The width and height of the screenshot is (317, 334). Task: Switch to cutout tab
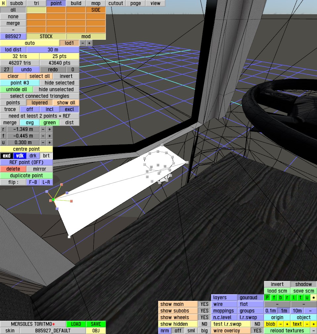click(116, 3)
